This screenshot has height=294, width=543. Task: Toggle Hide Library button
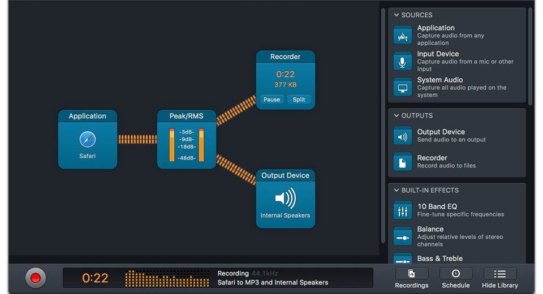point(500,278)
